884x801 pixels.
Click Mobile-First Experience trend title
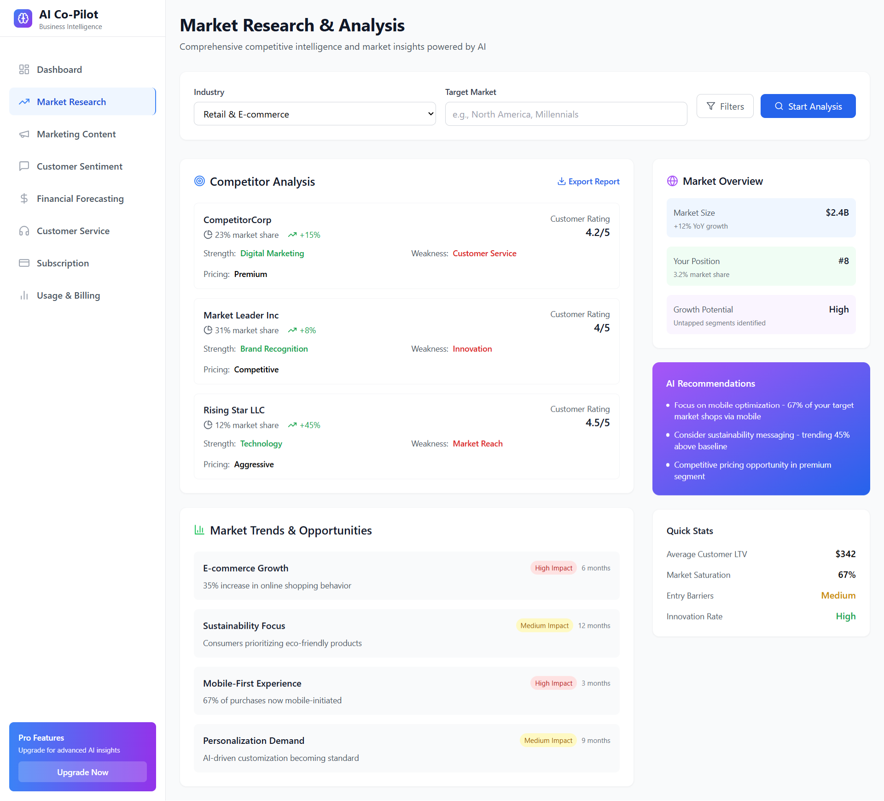click(252, 683)
